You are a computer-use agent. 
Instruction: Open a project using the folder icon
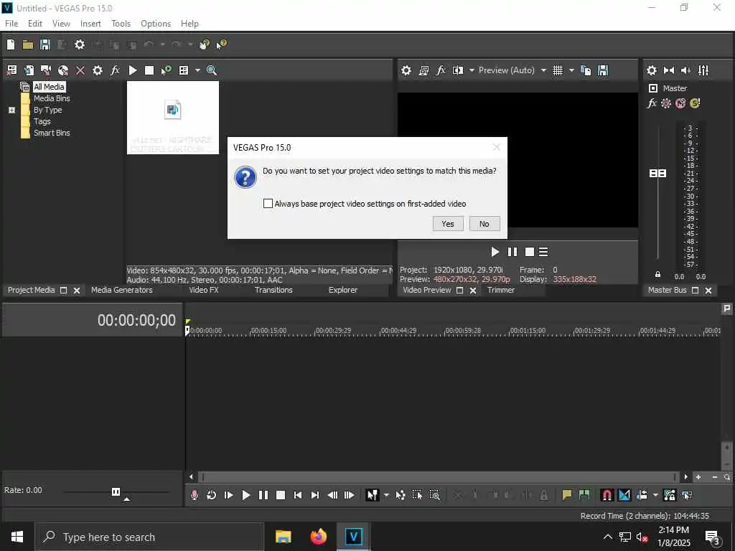coord(28,44)
